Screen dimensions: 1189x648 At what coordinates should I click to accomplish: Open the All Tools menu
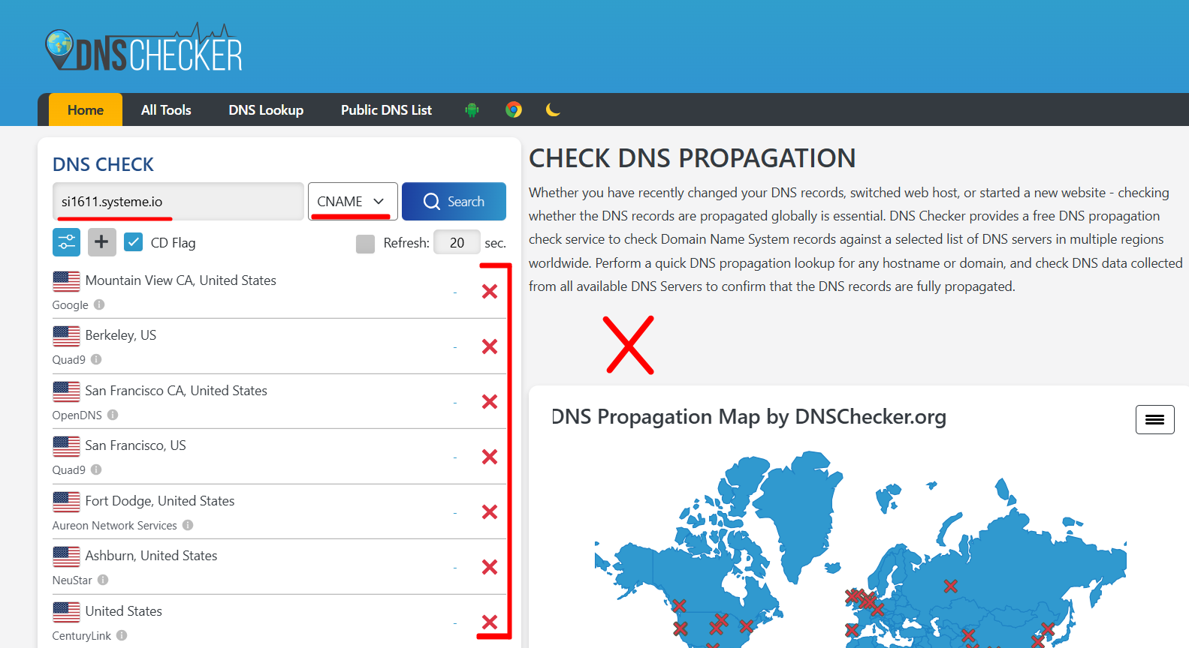click(166, 109)
